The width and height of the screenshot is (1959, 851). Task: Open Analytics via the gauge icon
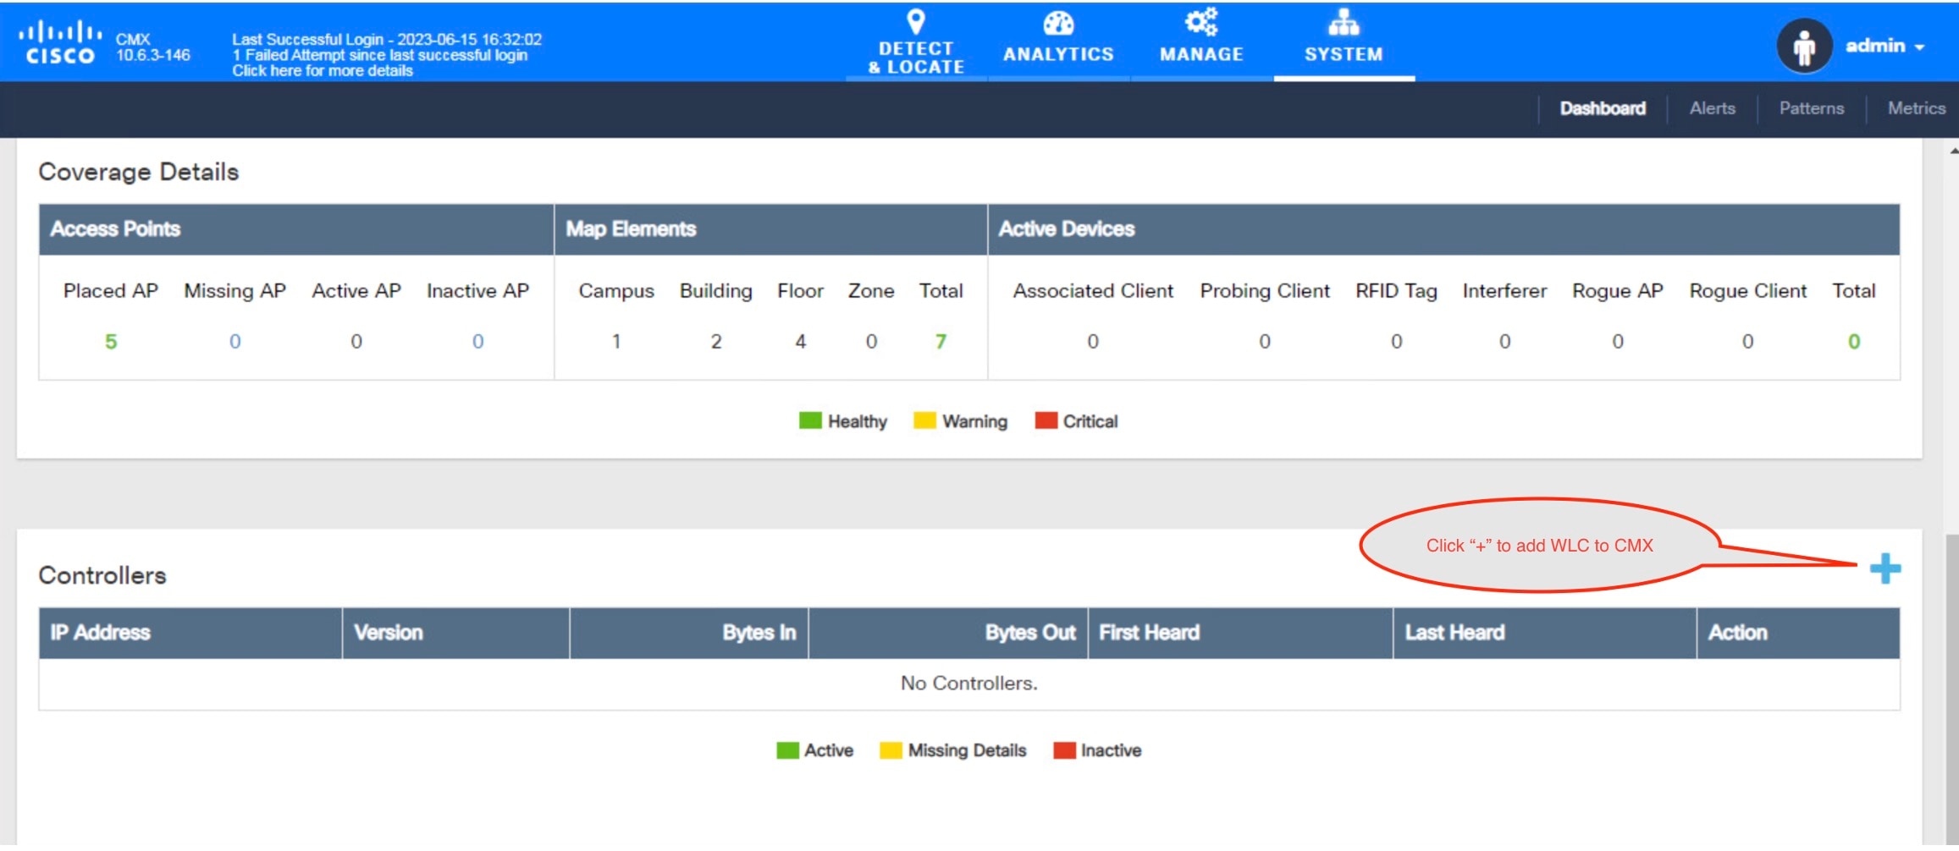(x=1058, y=23)
